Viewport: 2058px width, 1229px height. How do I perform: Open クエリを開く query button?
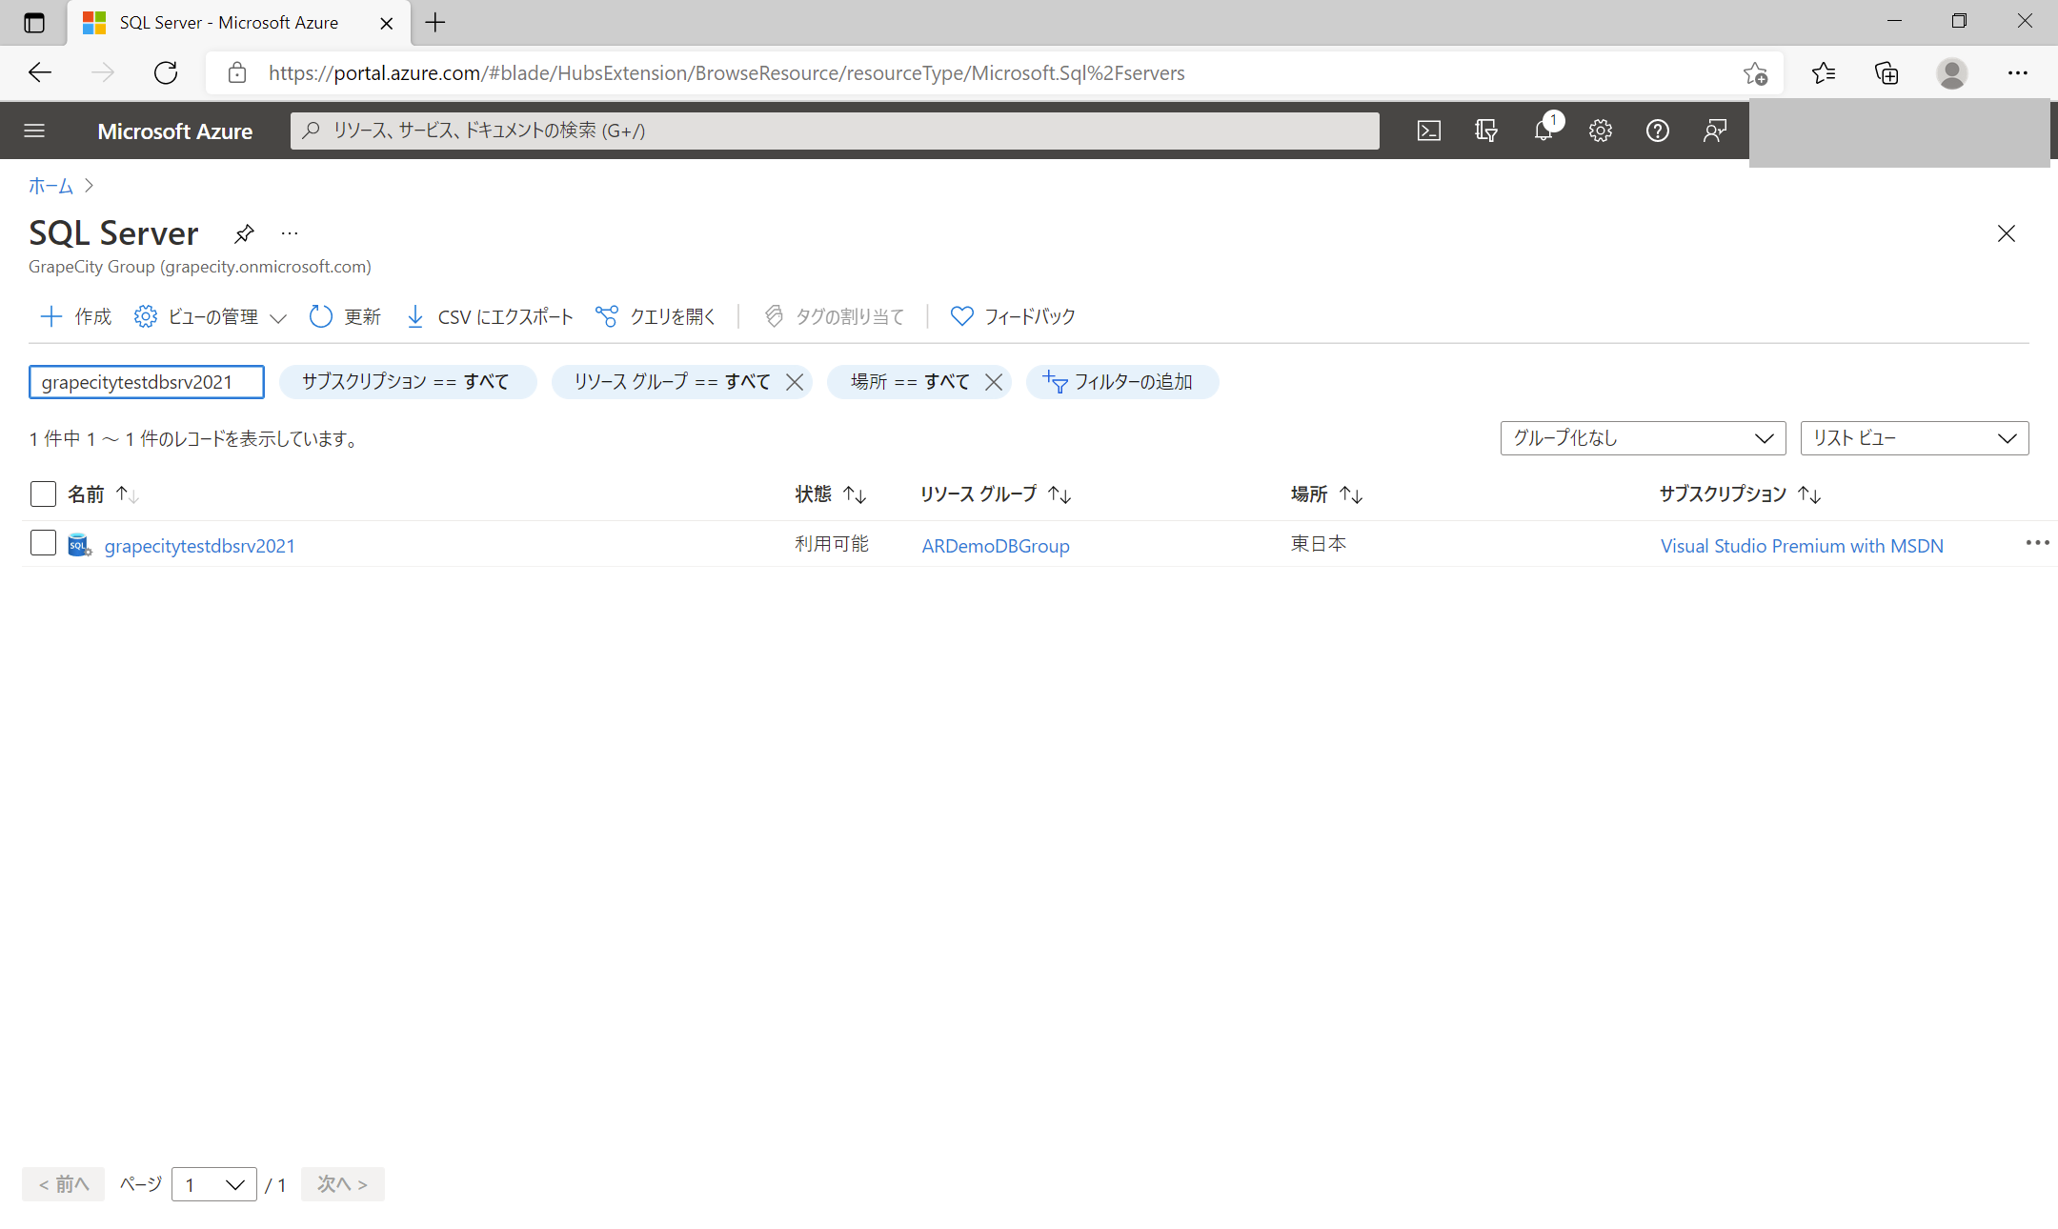click(x=656, y=316)
